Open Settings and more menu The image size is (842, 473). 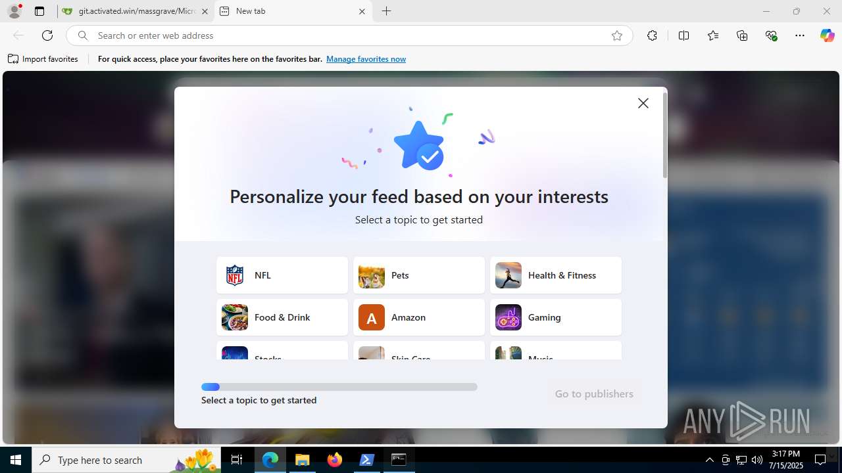click(x=800, y=35)
